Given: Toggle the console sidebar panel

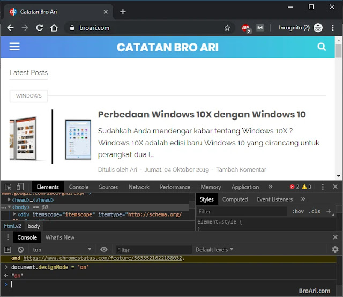Looking at the screenshot, I should tap(8, 249).
